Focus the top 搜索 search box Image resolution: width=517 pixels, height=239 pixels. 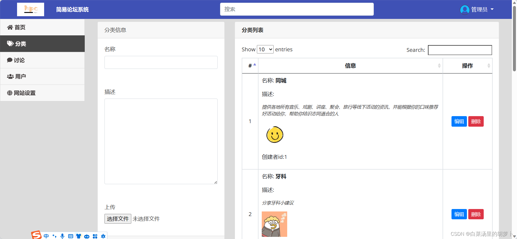click(x=297, y=9)
